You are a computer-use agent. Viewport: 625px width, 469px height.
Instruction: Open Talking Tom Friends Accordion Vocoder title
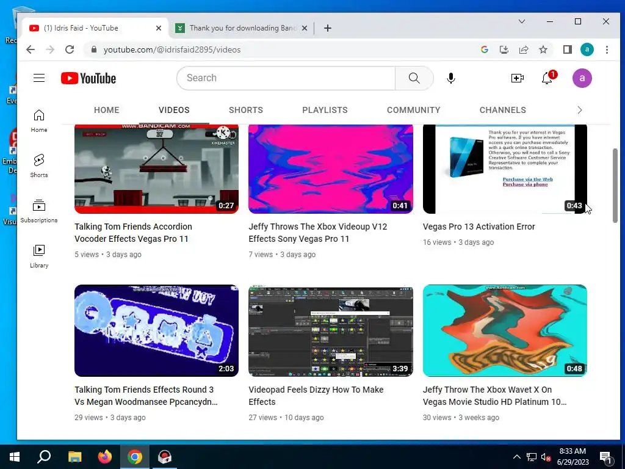(133, 233)
